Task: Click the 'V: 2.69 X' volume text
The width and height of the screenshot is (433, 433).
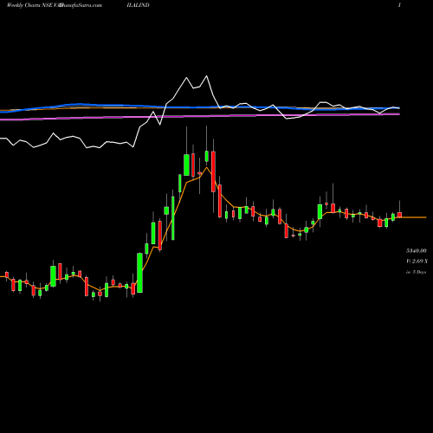Action: 417,262
